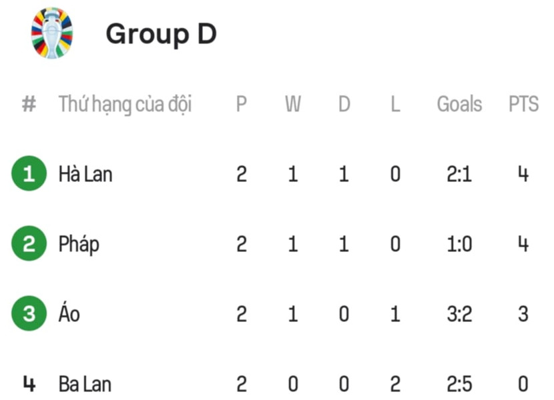The height and width of the screenshot is (400, 554).
Task: Sort by the PTS column header
Action: [523, 105]
